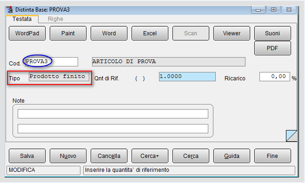Focus the Qnt di Rif. field 1.0000

click(x=187, y=77)
